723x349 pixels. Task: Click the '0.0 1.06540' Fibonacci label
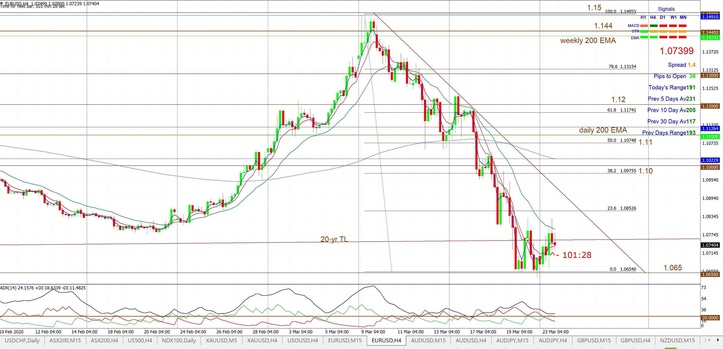pos(623,269)
